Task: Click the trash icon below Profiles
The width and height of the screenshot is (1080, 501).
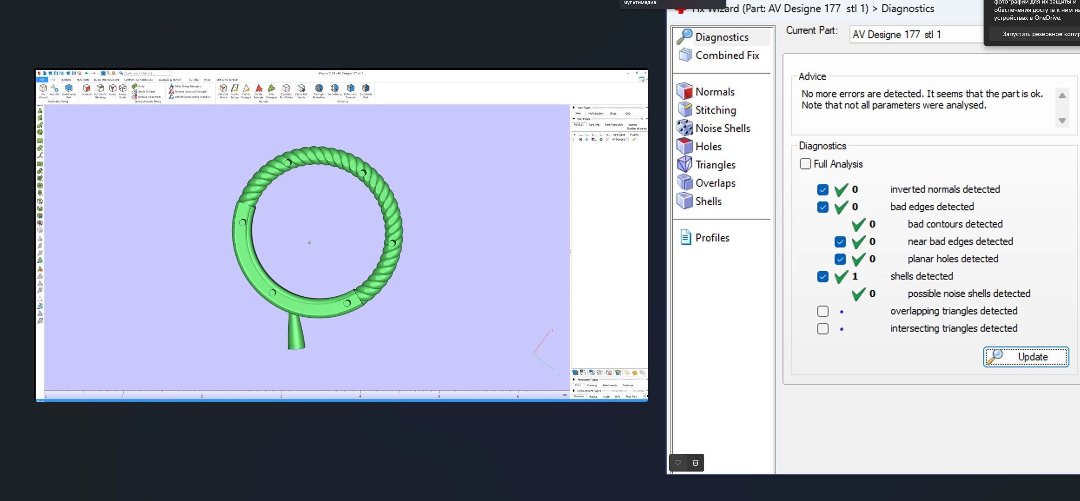Action: [695, 463]
